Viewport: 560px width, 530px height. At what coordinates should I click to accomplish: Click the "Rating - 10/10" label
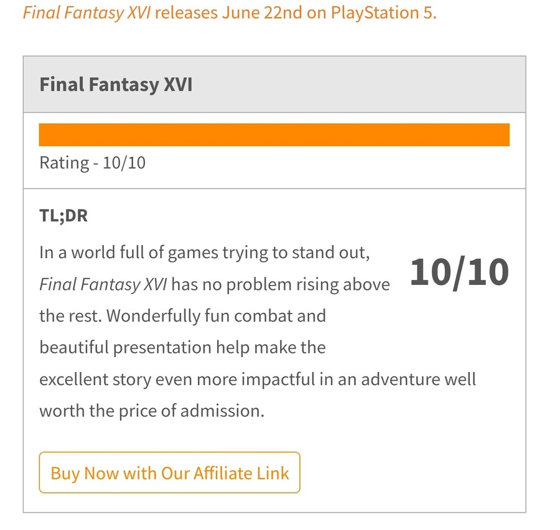tap(92, 163)
